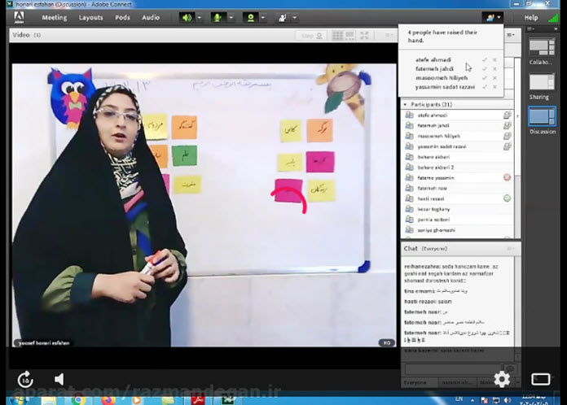Image resolution: width=567 pixels, height=405 pixels.
Task: Select participant soniya ghomashi
Action: 457,230
